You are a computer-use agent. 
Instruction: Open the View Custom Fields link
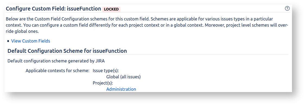point(31,41)
